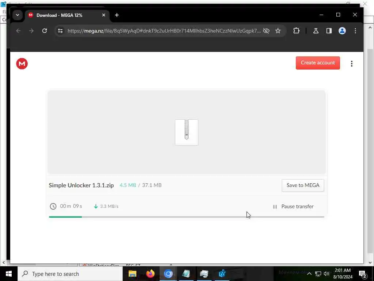Open the Chrome profile avatar

pyautogui.click(x=342, y=31)
